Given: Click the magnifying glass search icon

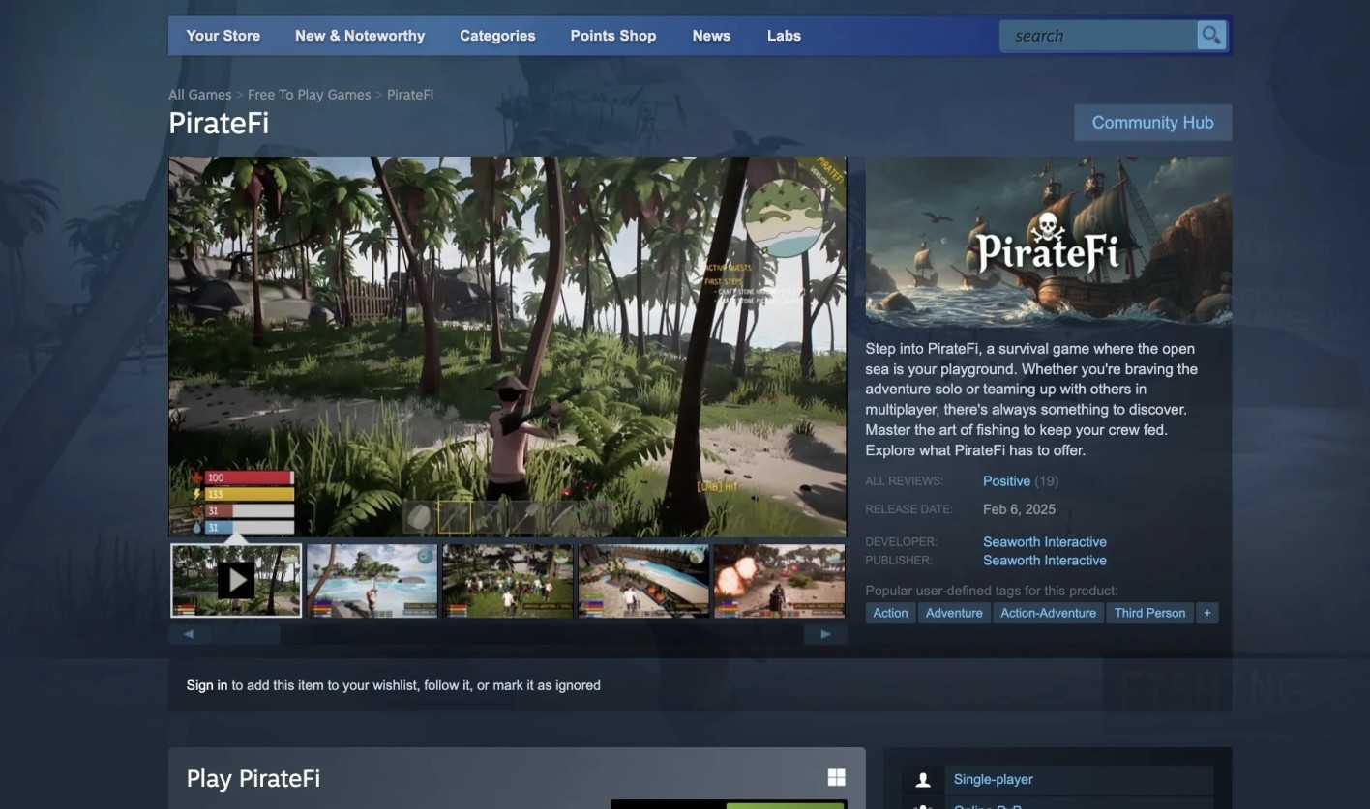Looking at the screenshot, I should (1210, 35).
